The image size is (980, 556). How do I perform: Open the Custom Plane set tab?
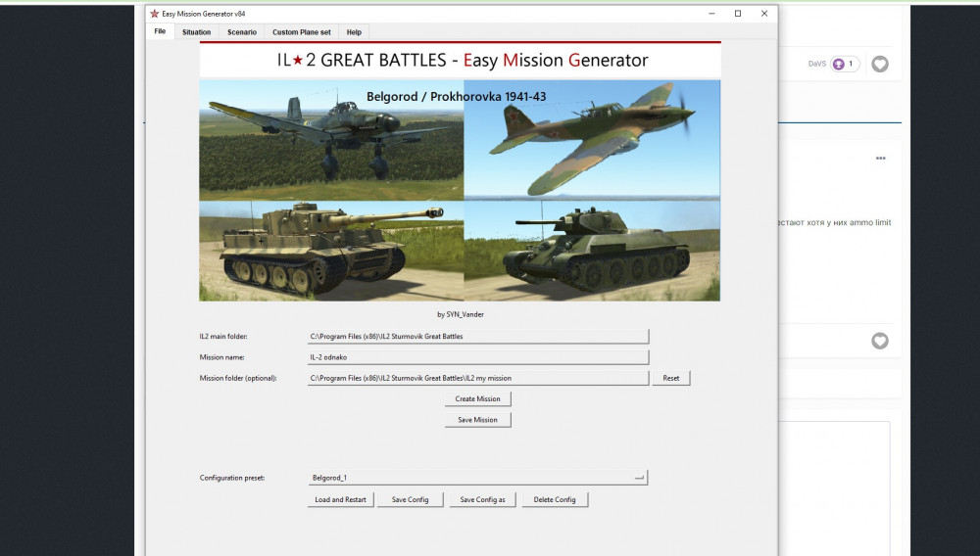point(301,32)
